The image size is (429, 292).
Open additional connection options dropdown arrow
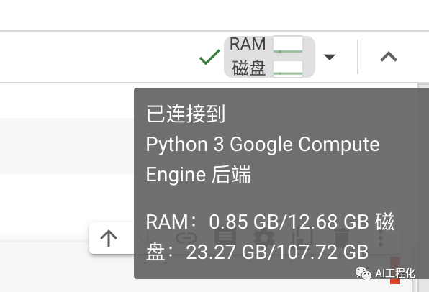330,57
